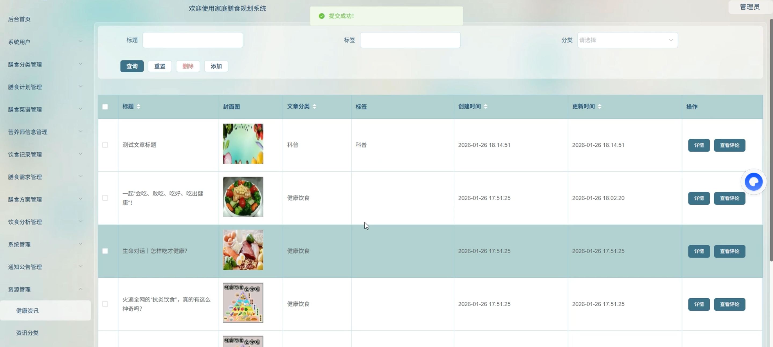
Task: Check the row for 生命对话丨怎样吃才健康?
Action: (105, 251)
